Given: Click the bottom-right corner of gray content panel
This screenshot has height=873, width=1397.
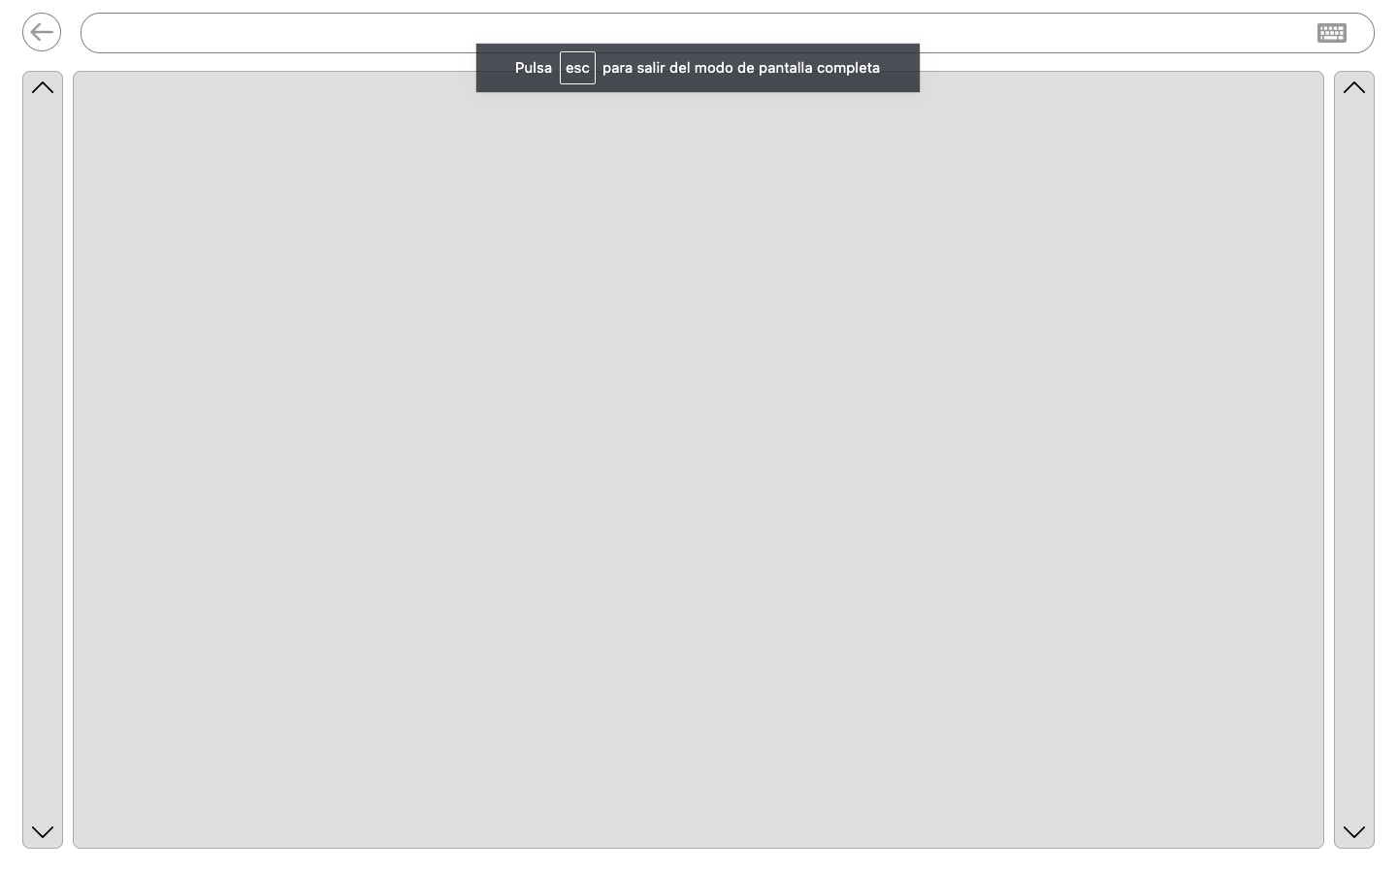Looking at the screenshot, I should pos(1317,842).
